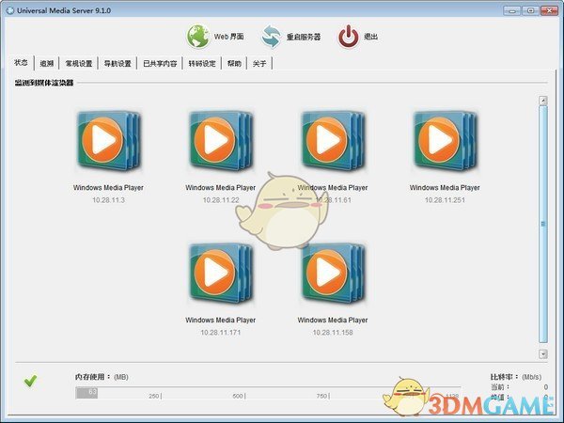Click the red power quit icon
Viewport: 564px width, 423px height.
tap(348, 37)
